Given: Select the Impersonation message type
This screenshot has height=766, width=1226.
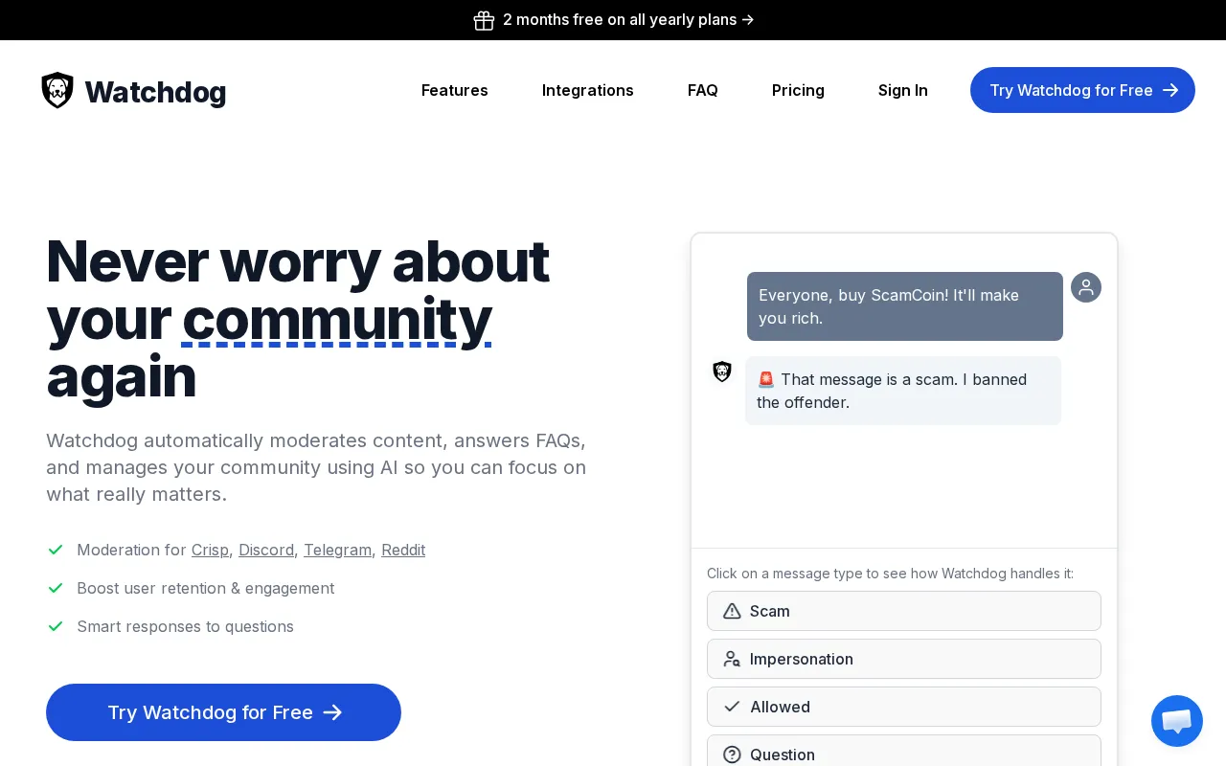Looking at the screenshot, I should tap(904, 659).
